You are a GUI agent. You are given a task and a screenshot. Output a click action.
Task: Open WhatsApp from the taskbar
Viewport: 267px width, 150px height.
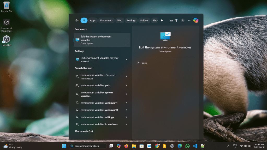187,146
